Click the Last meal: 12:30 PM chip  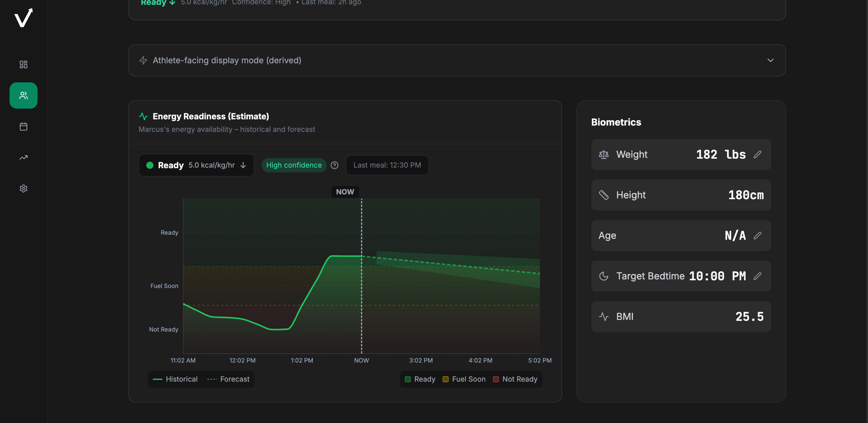387,166
